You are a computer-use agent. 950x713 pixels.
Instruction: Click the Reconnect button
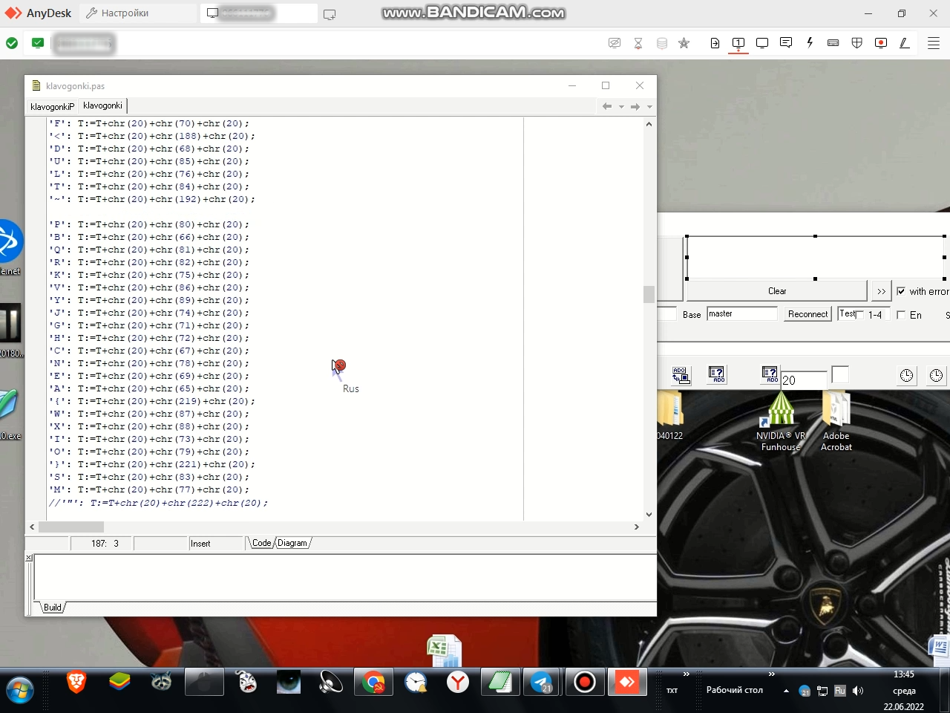tap(807, 314)
